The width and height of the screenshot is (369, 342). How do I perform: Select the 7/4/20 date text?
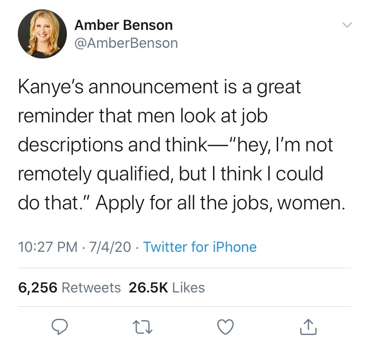coord(110,247)
